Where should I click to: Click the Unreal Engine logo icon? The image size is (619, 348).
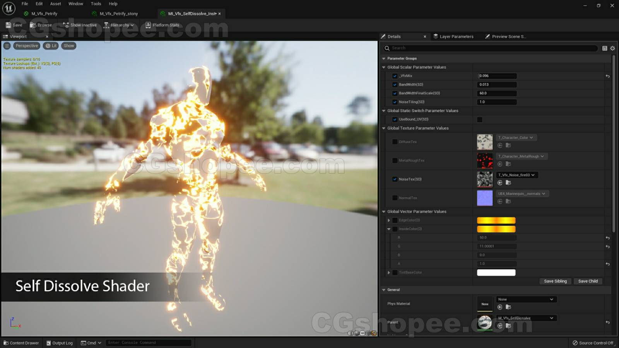click(x=9, y=8)
